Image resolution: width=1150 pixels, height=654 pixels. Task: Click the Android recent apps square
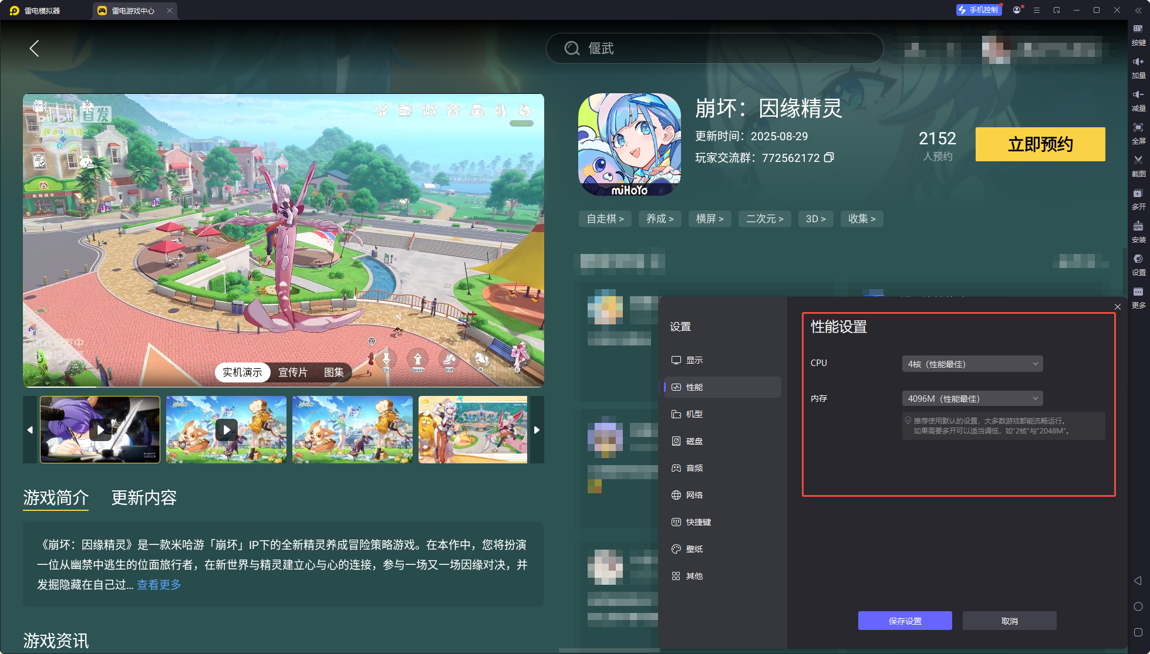pos(1138,632)
